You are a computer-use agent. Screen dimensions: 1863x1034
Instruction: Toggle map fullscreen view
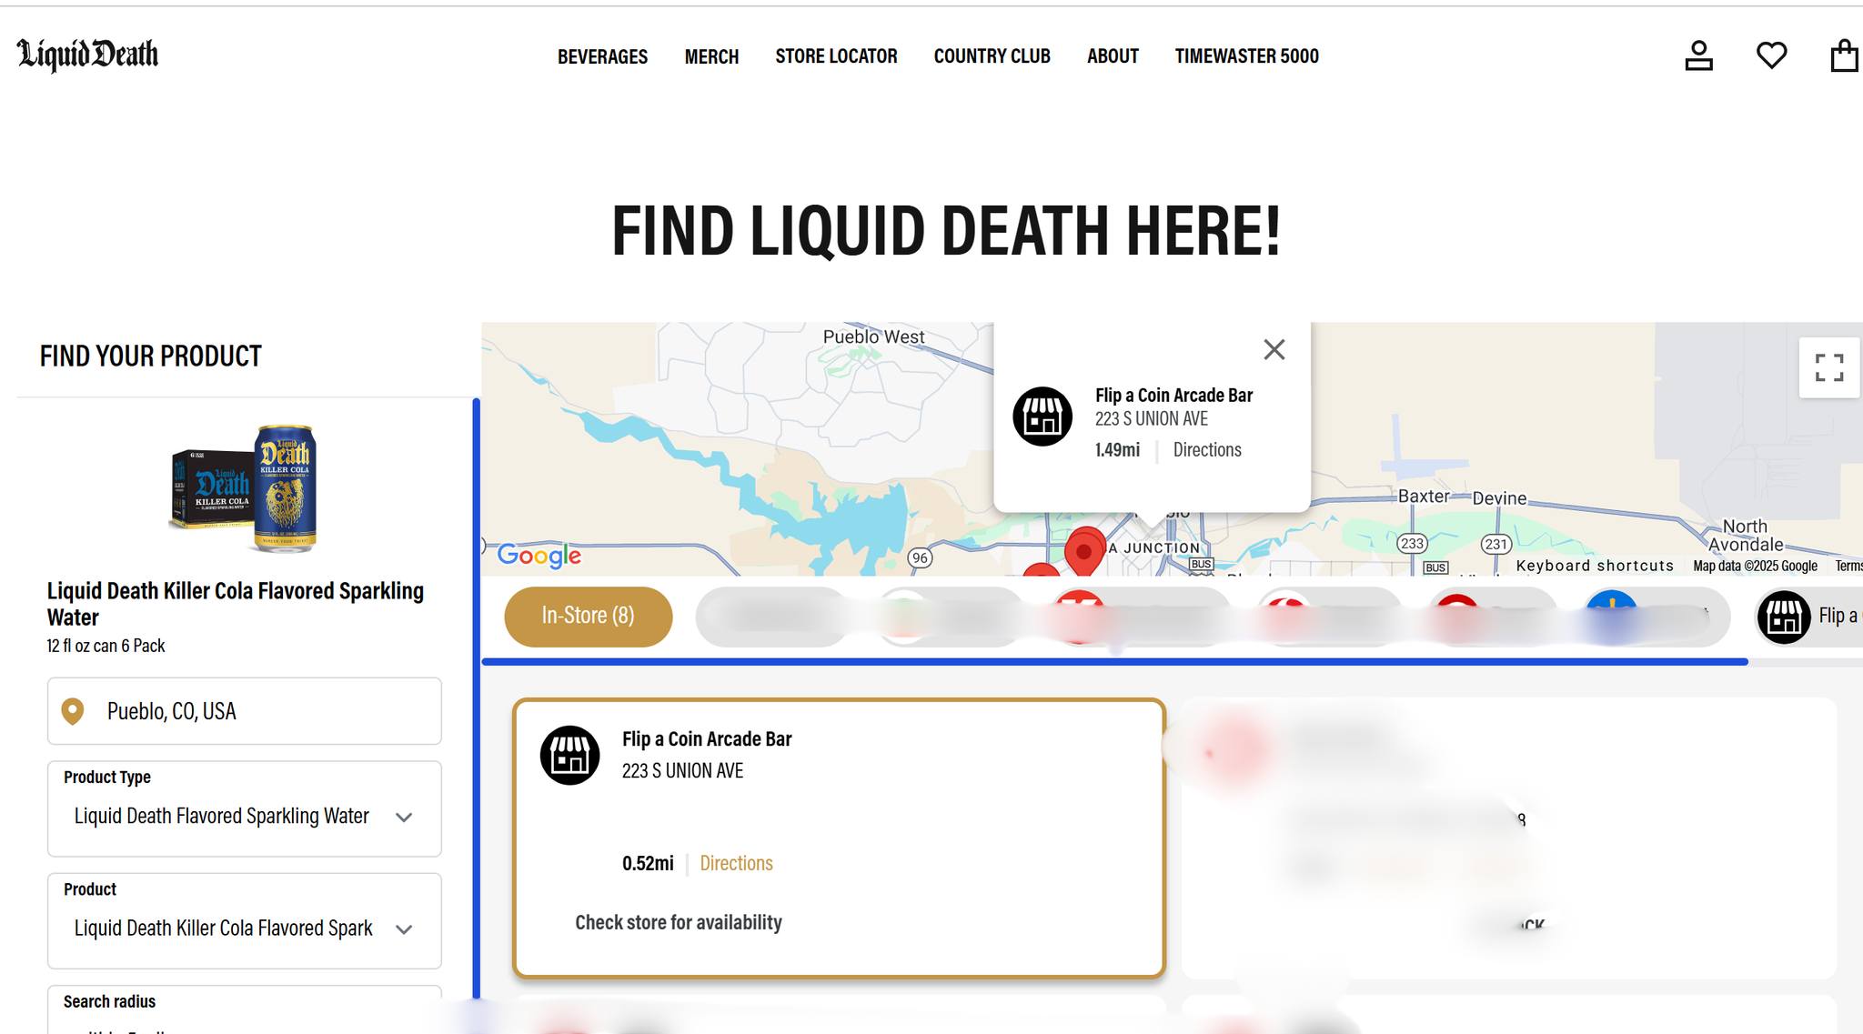1828,367
